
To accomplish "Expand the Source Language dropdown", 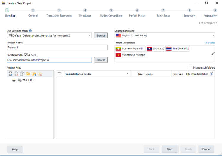I will click(x=213, y=35).
